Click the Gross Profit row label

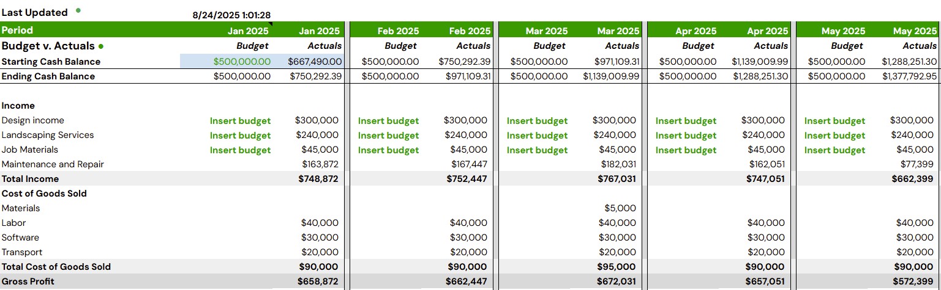(x=28, y=281)
